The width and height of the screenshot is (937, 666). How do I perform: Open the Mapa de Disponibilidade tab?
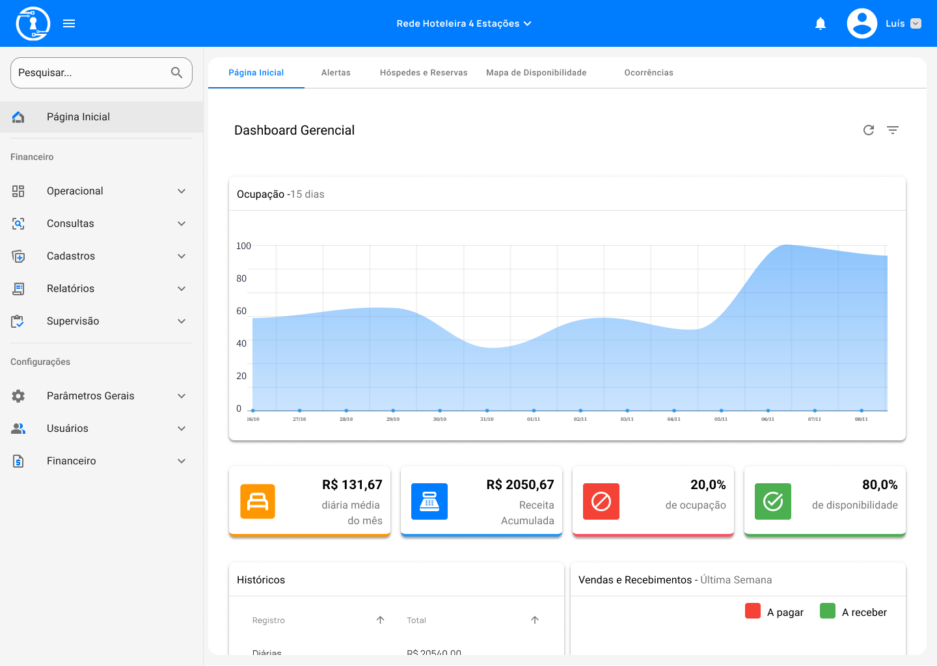coord(536,73)
